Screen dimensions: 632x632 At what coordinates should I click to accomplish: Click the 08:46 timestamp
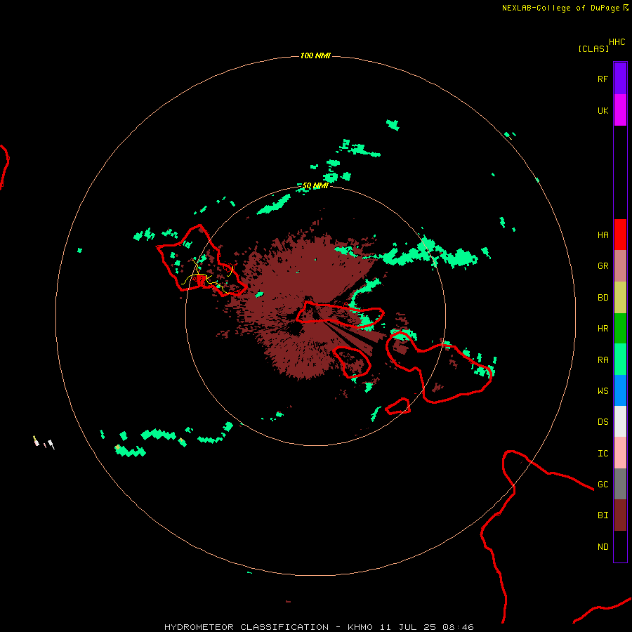(x=457, y=627)
